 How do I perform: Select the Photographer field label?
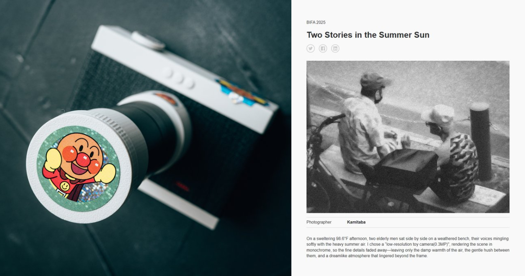tap(319, 222)
